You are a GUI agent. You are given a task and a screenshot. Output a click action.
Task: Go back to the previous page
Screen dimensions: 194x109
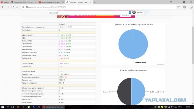[3, 7]
